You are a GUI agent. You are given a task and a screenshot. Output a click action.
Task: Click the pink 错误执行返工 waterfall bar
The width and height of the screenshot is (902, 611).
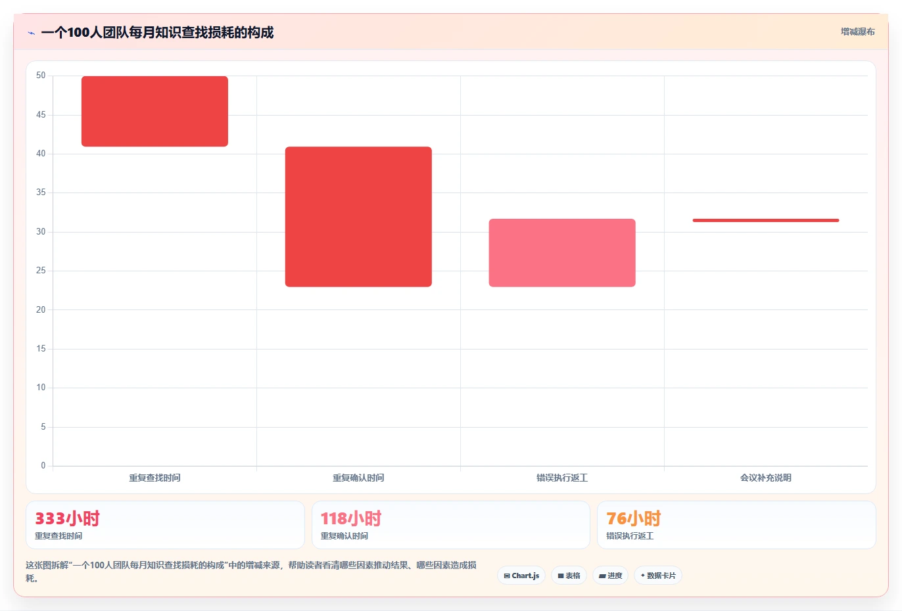(x=562, y=253)
